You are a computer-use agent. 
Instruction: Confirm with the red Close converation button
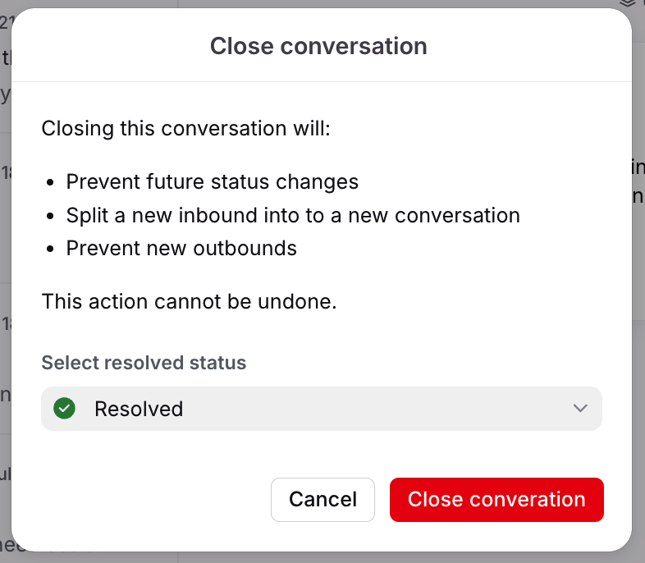click(496, 499)
